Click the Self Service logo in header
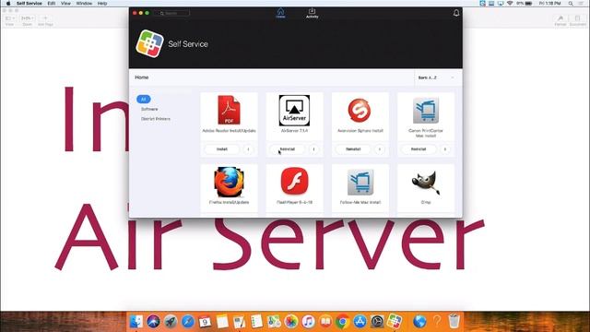 point(149,43)
